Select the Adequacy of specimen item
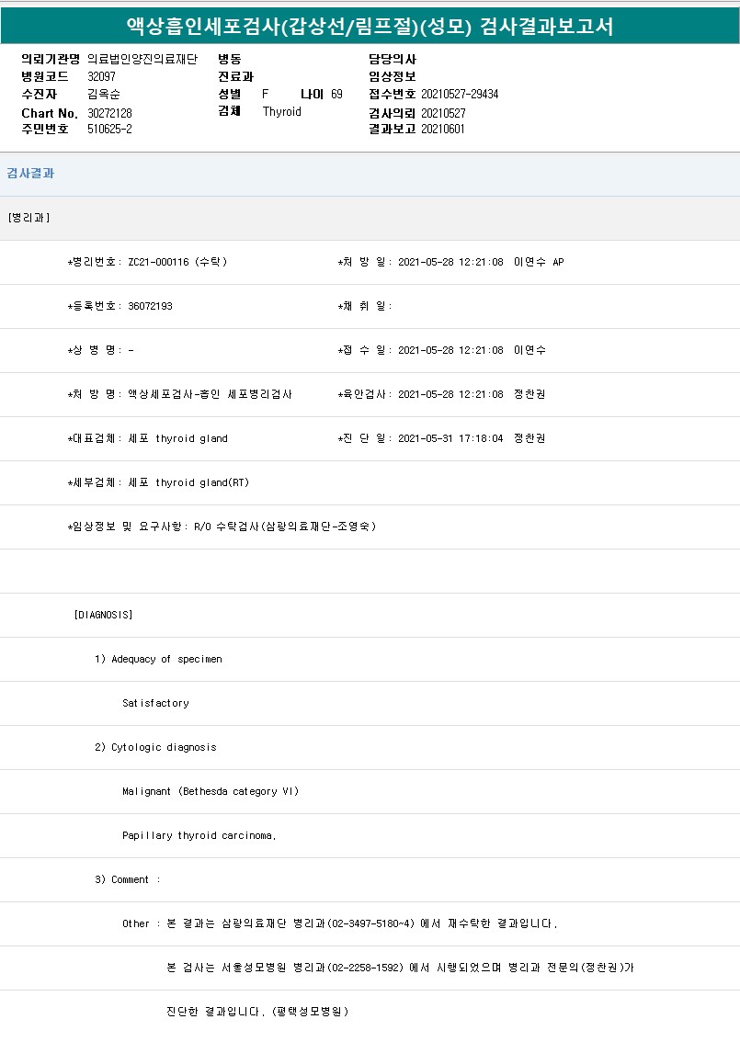Image resolution: width=740 pixels, height=1042 pixels. tap(158, 659)
